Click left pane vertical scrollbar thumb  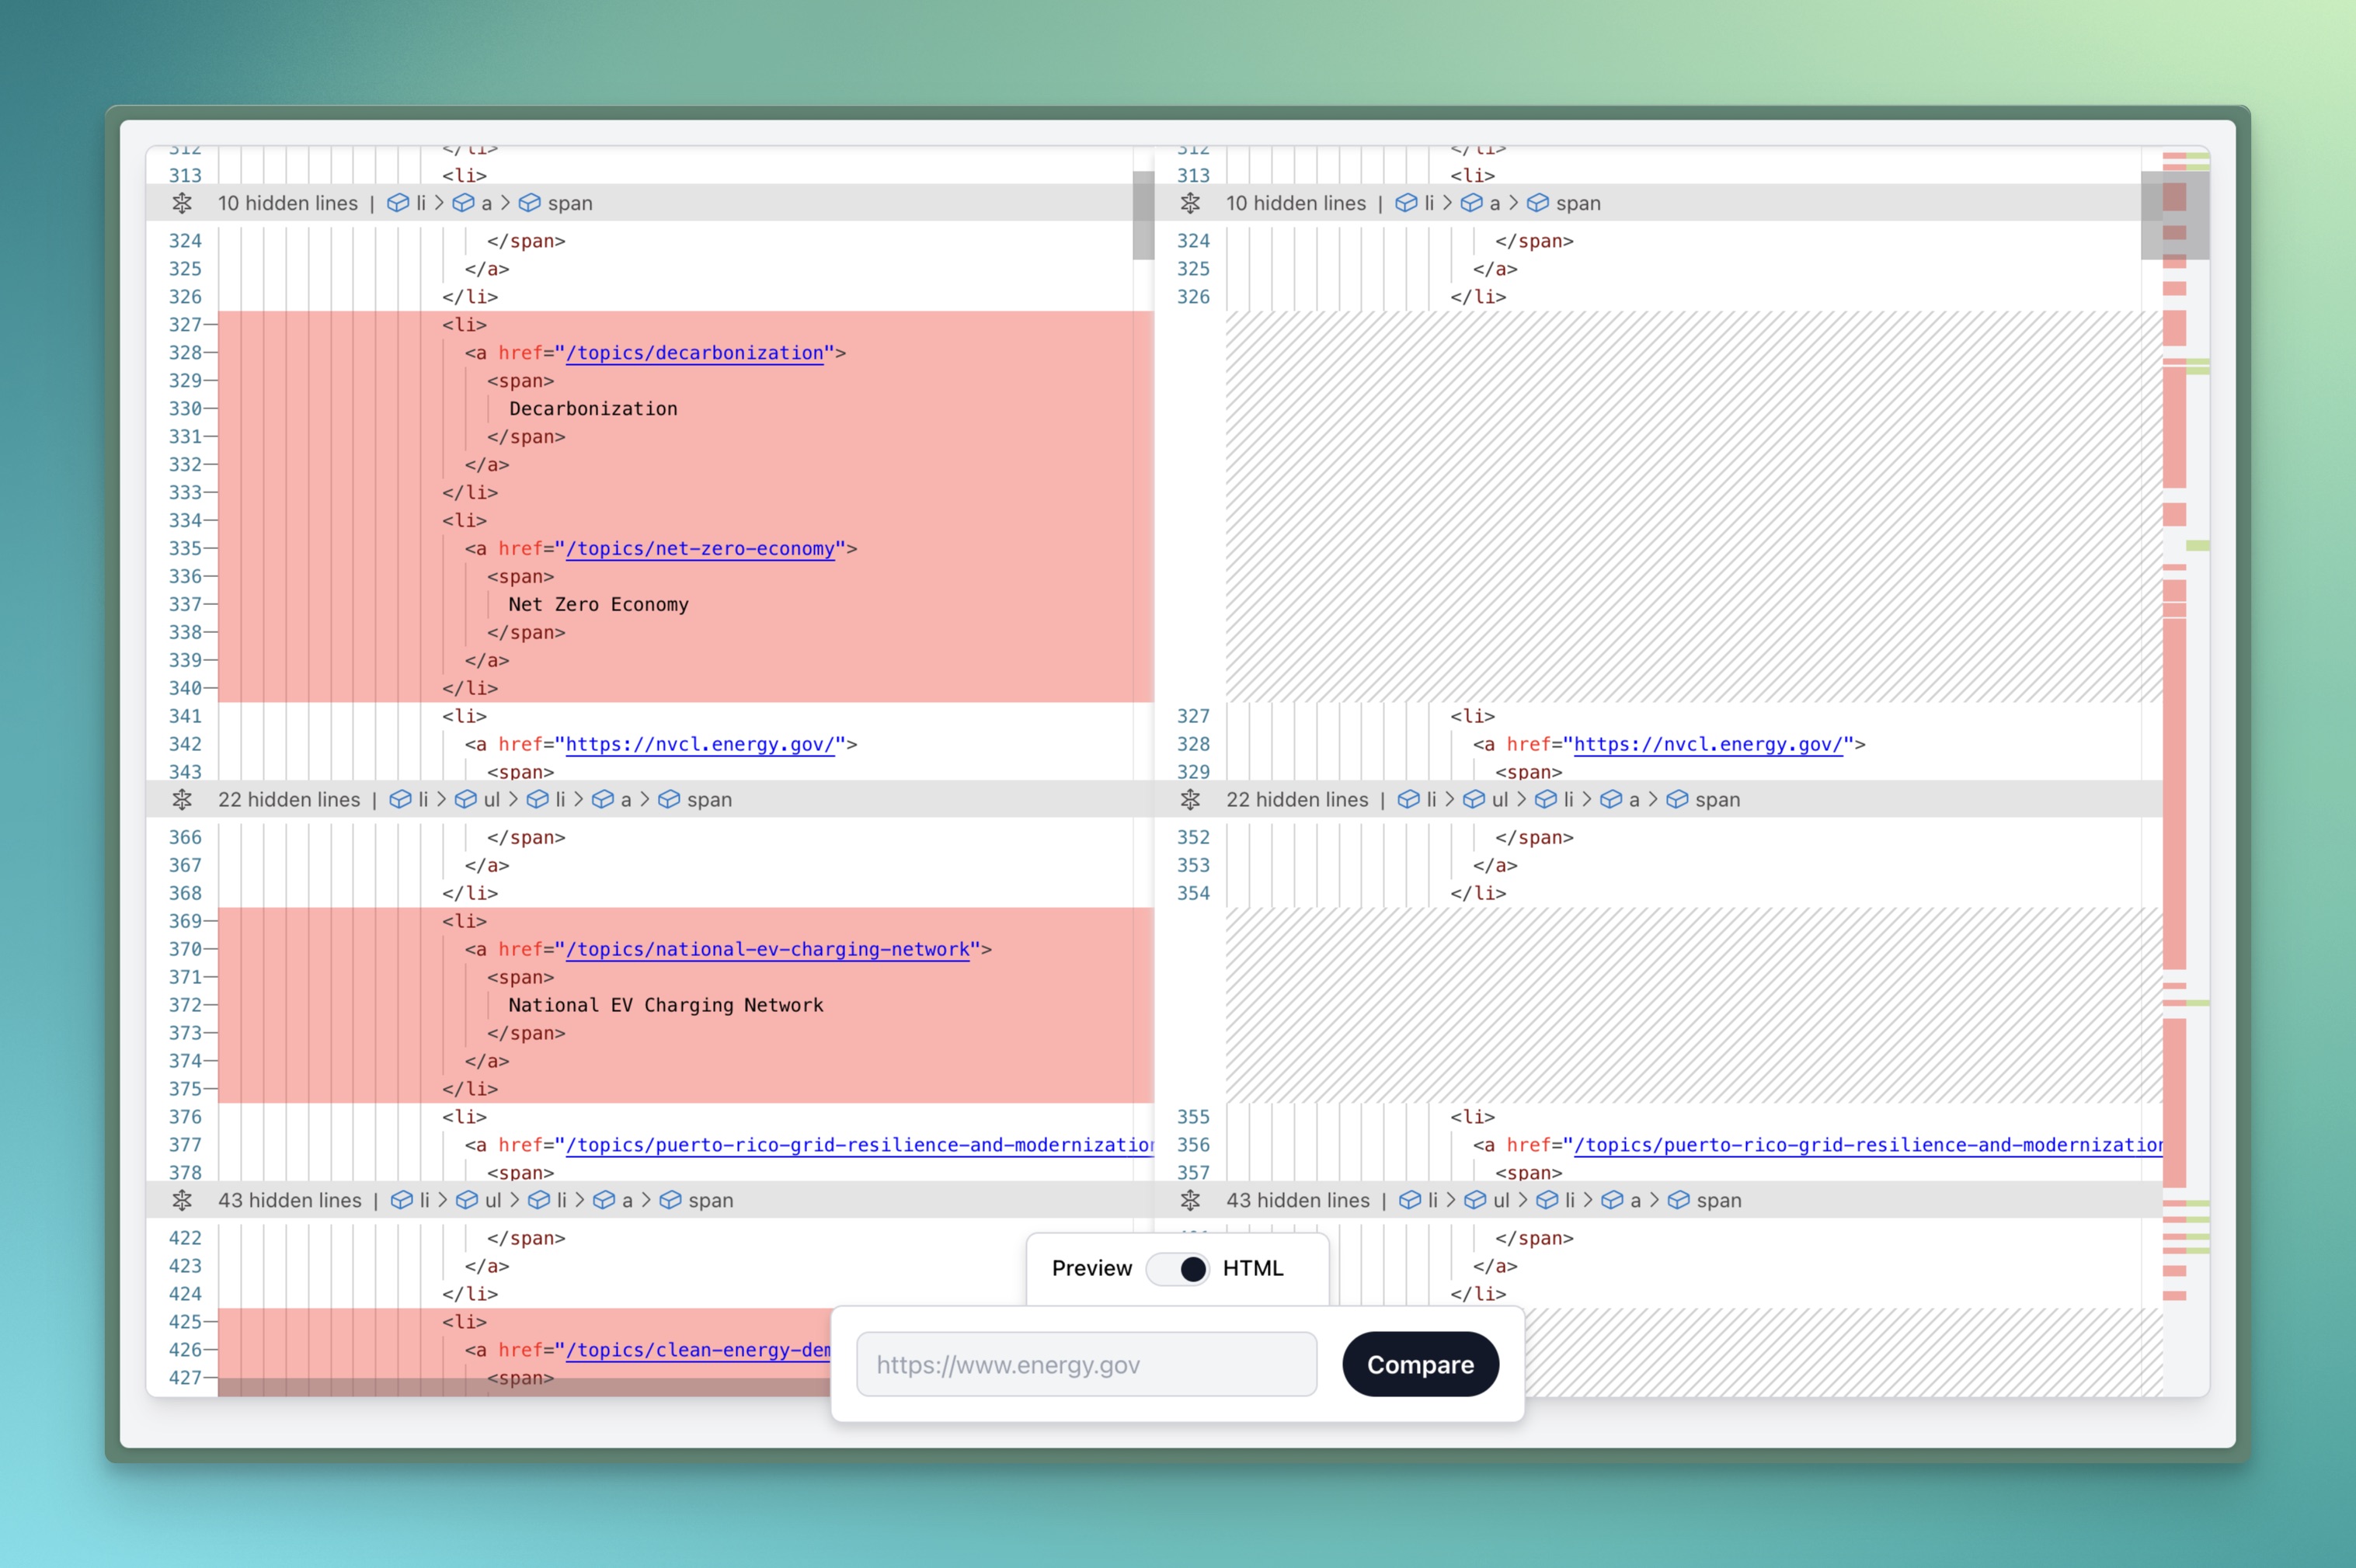[1143, 215]
